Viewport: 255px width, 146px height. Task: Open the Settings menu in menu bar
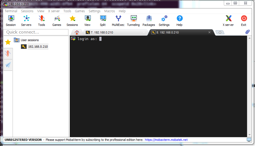pyautogui.click(x=94, y=11)
